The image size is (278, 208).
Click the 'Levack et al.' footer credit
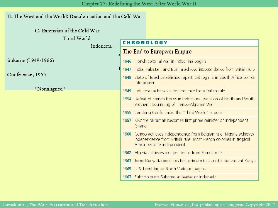pyautogui.click(x=56, y=205)
